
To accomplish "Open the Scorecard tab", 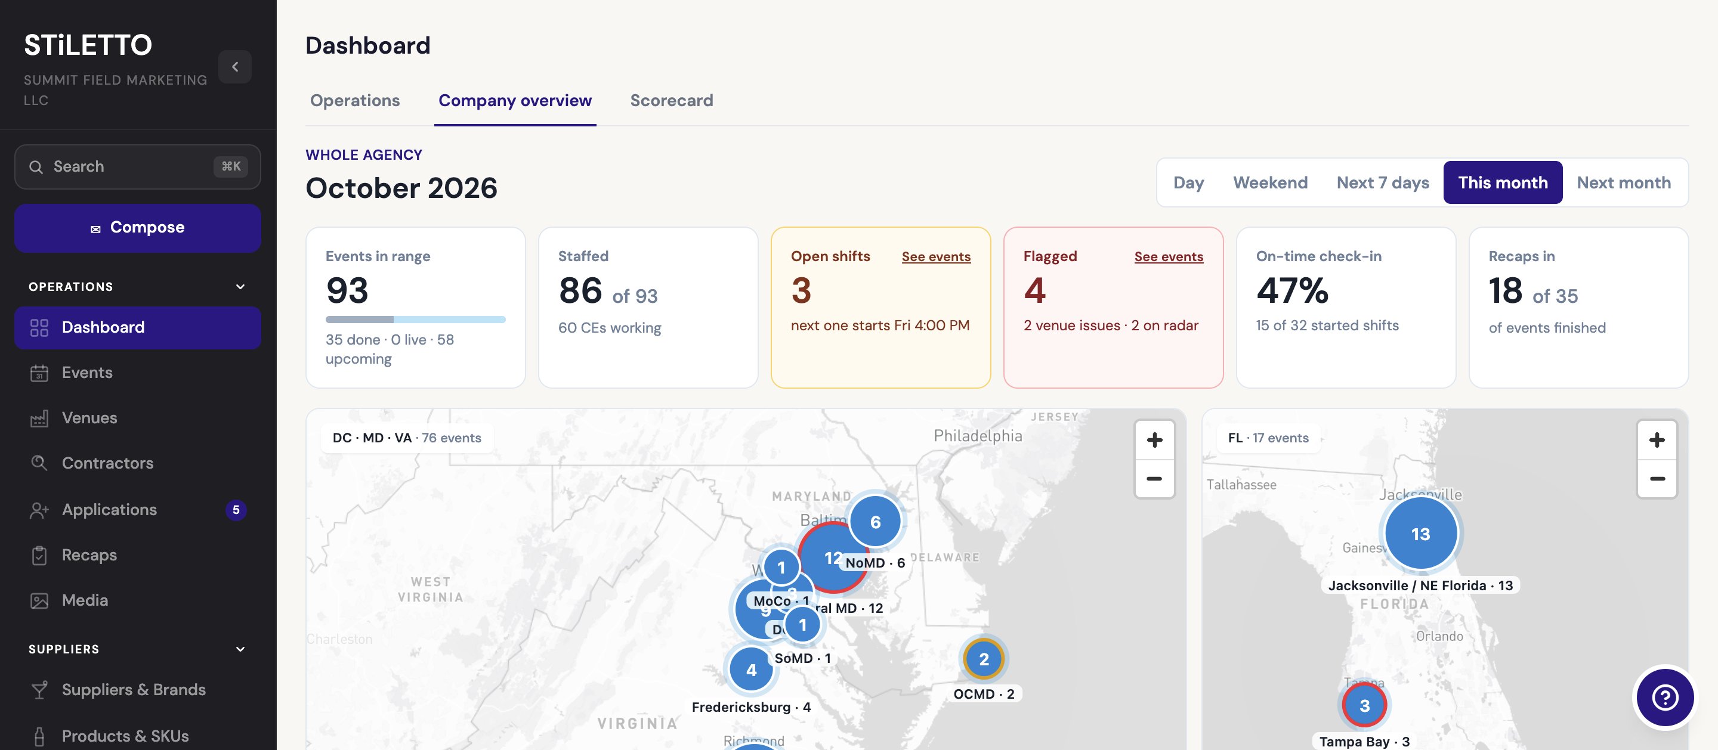I will pos(672,101).
